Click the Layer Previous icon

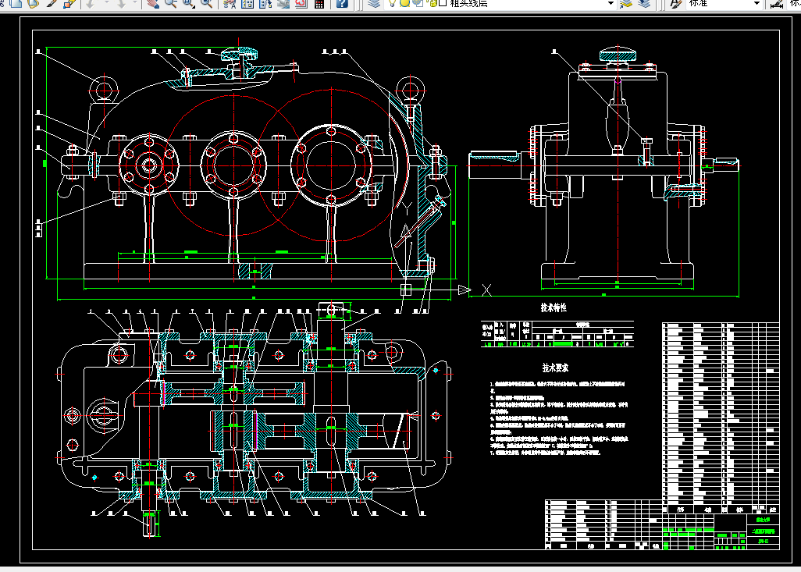coord(643,4)
